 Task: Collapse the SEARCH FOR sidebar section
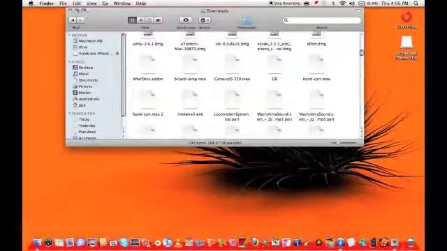70,113
